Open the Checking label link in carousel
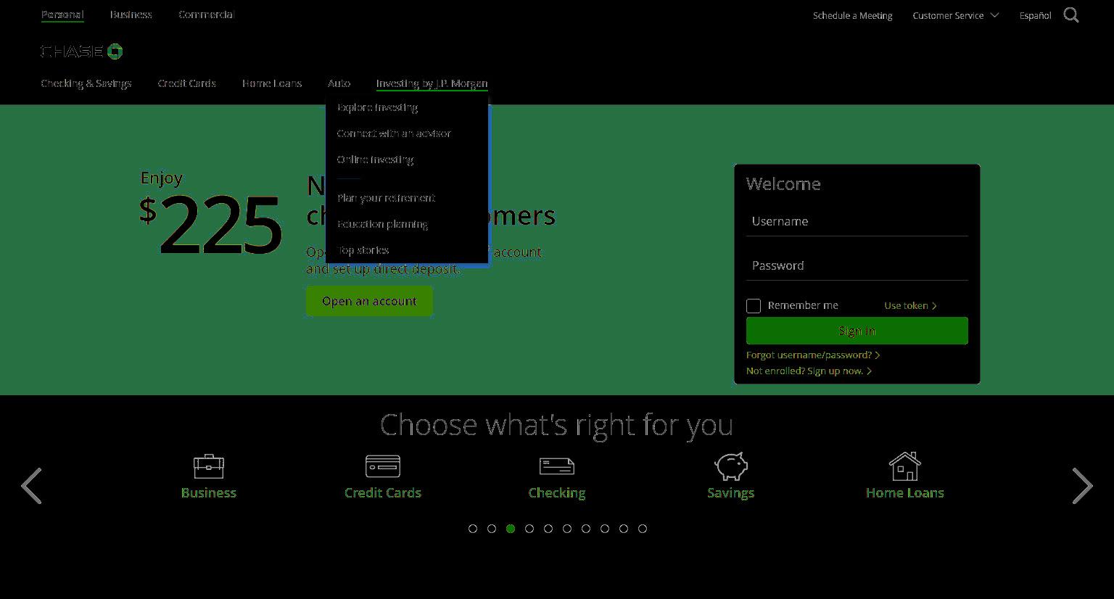This screenshot has height=599, width=1114. [557, 492]
